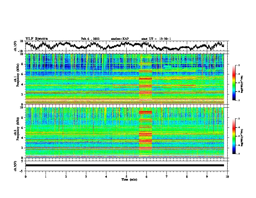The width and height of the screenshot is (256, 198).
Task: Click the 'station=KAP' label
Action: (120, 39)
